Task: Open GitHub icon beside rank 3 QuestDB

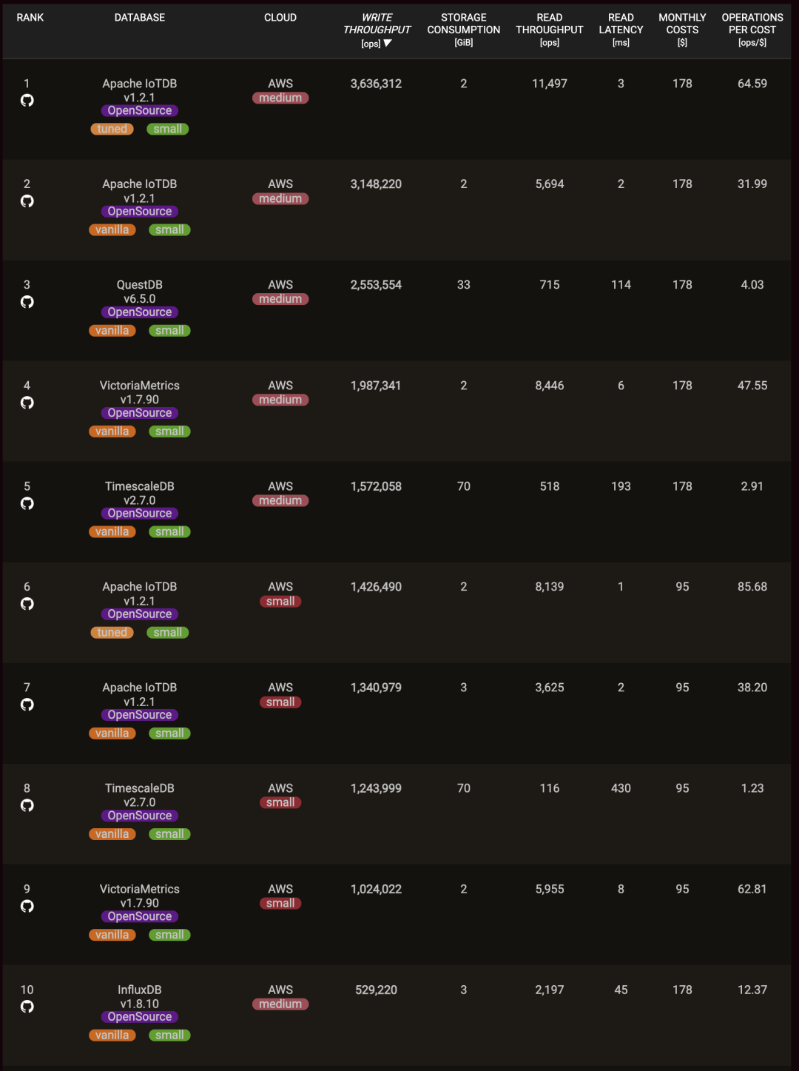Action: pos(27,302)
